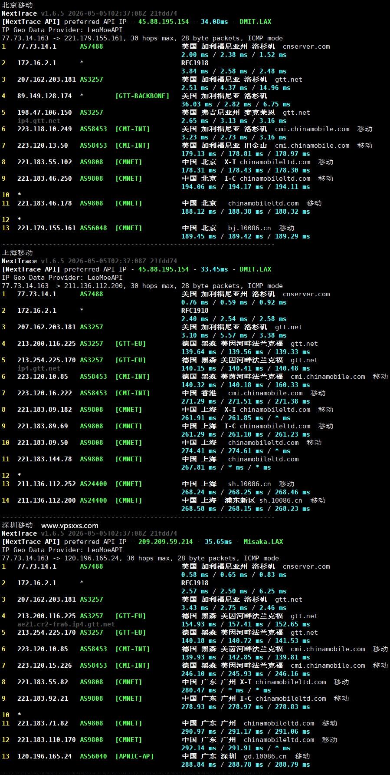The width and height of the screenshot is (390, 775).
Task: Select the "AS56040" ASN
Action: (x=93, y=756)
